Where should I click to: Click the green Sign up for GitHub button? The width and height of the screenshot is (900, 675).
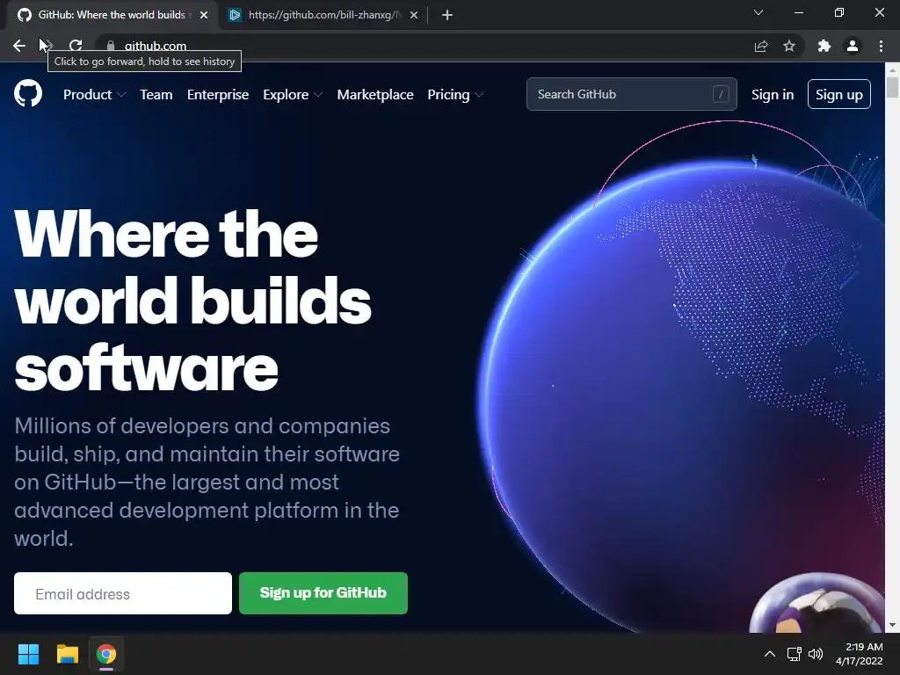323,593
